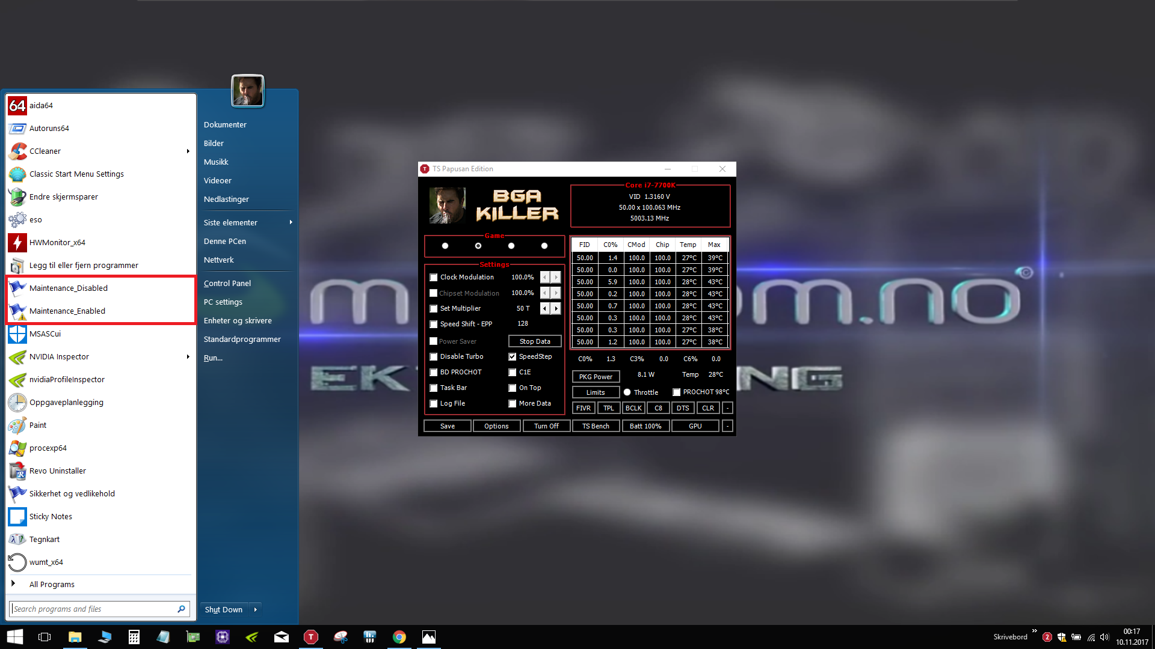Viewport: 1155px width, 649px height.
Task: Open procexp64 process explorer
Action: coord(100,448)
